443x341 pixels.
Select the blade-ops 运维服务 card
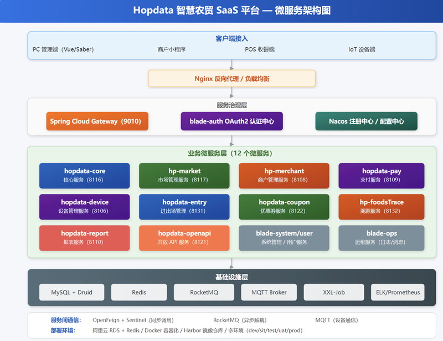[382, 238]
